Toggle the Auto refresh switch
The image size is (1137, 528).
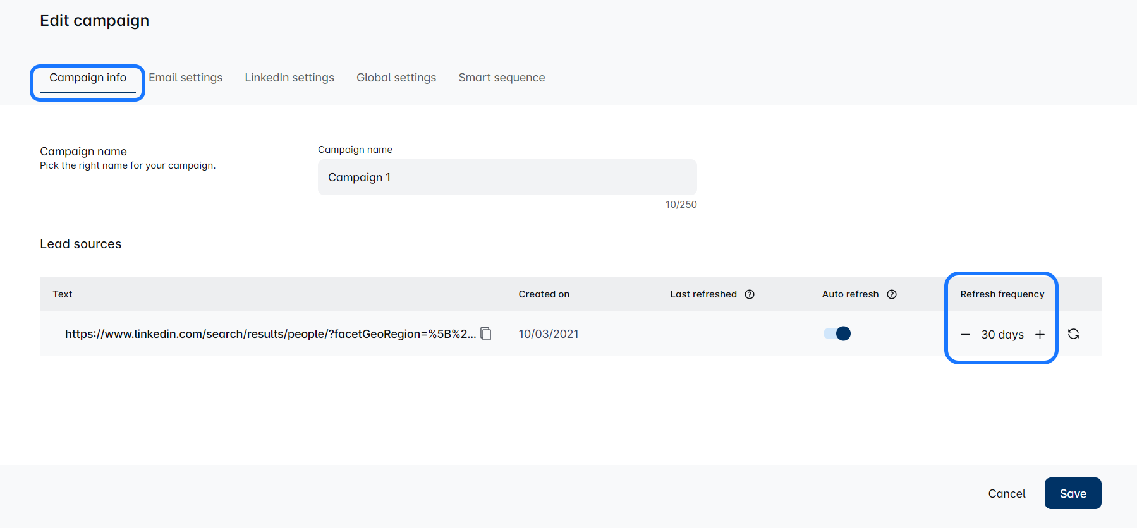tap(837, 333)
